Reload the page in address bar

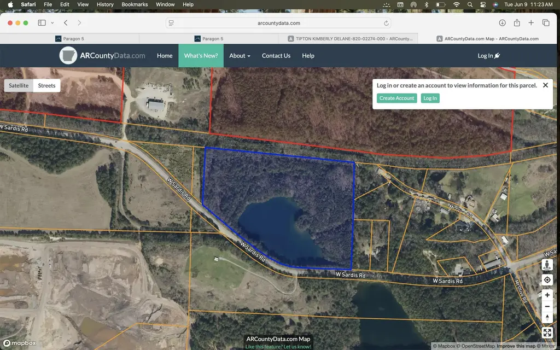click(386, 23)
